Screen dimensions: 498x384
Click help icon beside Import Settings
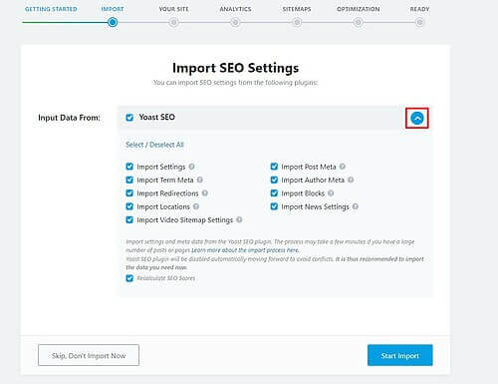click(191, 167)
